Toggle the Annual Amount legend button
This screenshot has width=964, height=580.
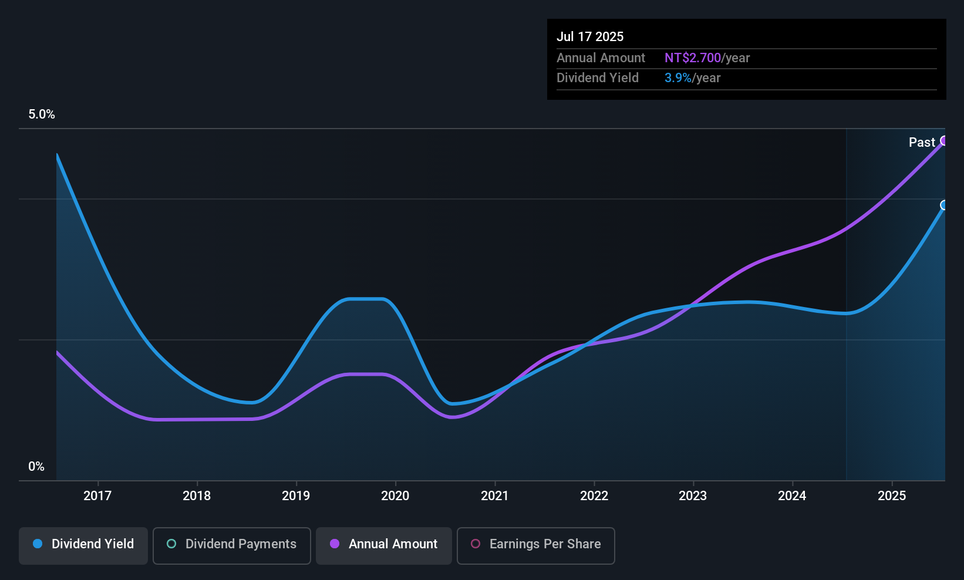point(384,545)
